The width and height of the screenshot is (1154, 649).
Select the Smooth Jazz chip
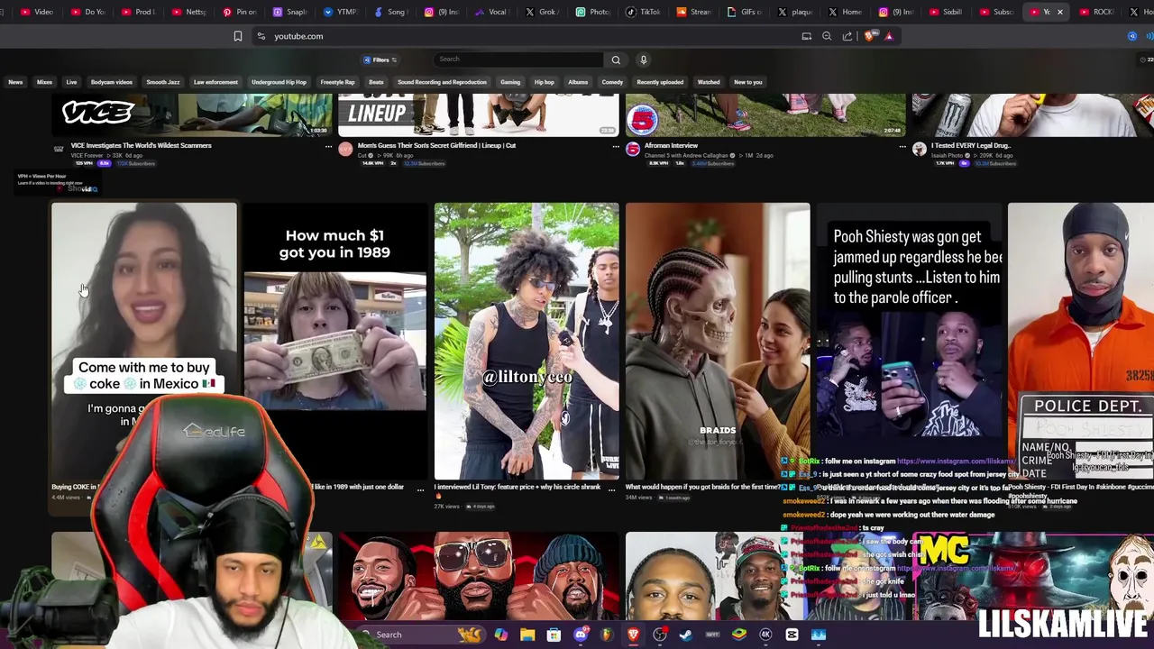click(163, 82)
